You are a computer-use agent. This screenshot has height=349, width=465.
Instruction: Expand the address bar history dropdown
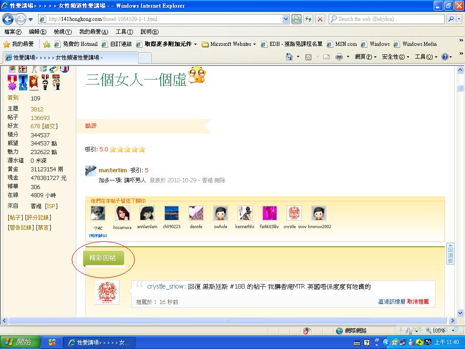coord(286,19)
